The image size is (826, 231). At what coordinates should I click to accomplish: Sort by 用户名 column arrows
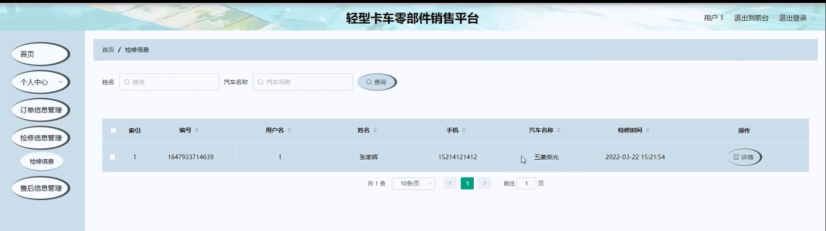click(x=290, y=130)
